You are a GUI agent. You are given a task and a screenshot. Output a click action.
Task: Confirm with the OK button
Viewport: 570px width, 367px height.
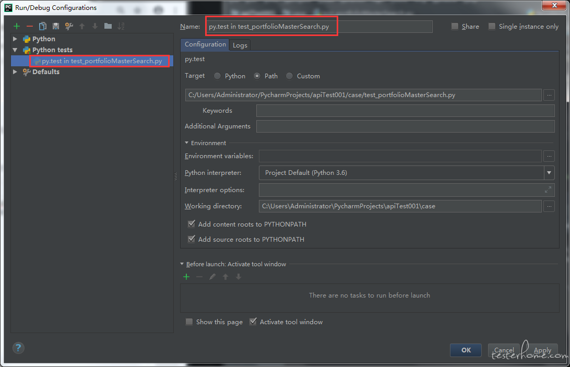pos(466,350)
